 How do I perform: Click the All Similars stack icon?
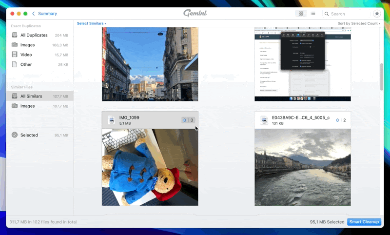(15, 96)
